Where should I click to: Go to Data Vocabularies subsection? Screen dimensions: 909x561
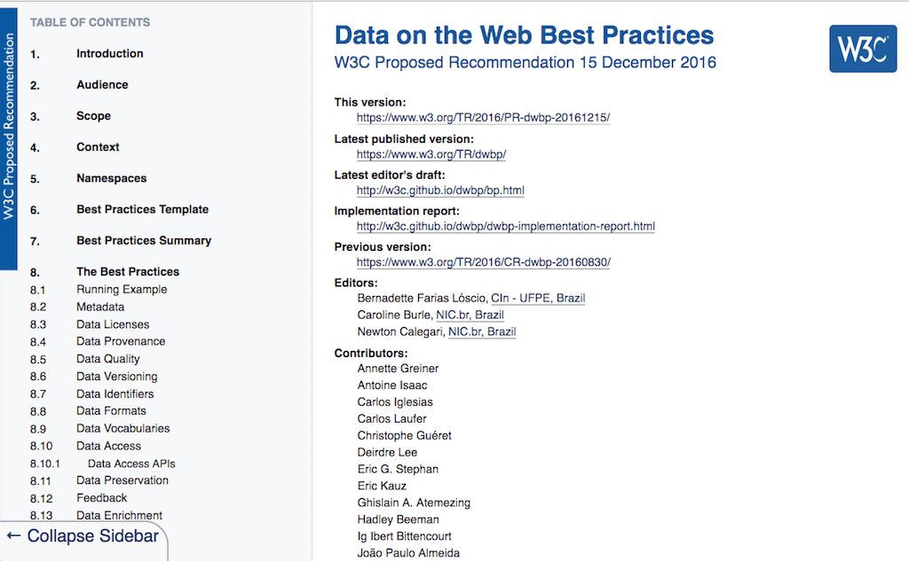(123, 429)
